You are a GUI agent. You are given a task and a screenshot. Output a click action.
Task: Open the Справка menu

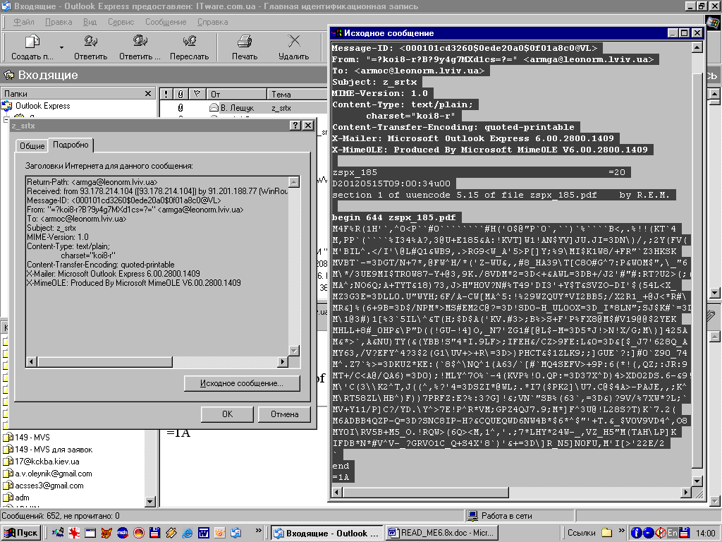click(213, 22)
